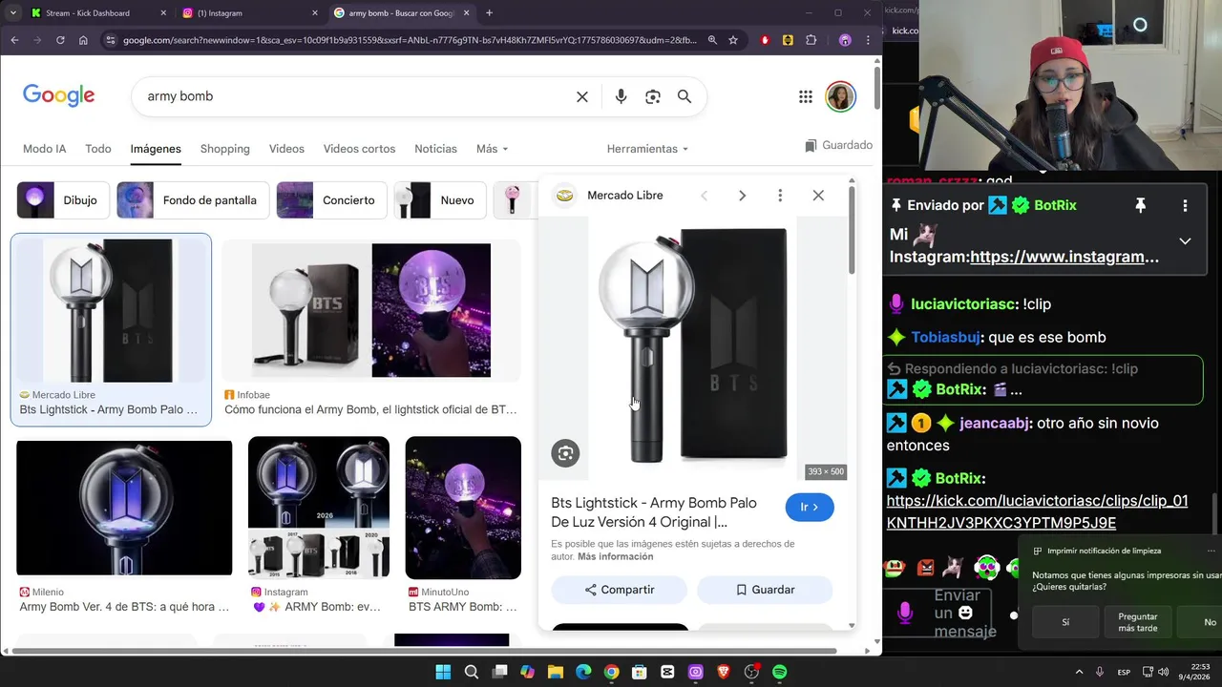Select the Dibujo filter chip
Viewport: 1222px width, 687px height.
(63, 200)
